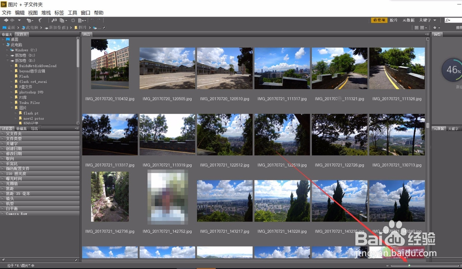Click the smaller thumbnail icon near slider

pyautogui.click(x=388, y=266)
